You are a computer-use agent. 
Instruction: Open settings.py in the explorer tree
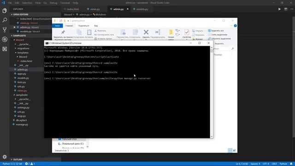[x=24, y=107]
